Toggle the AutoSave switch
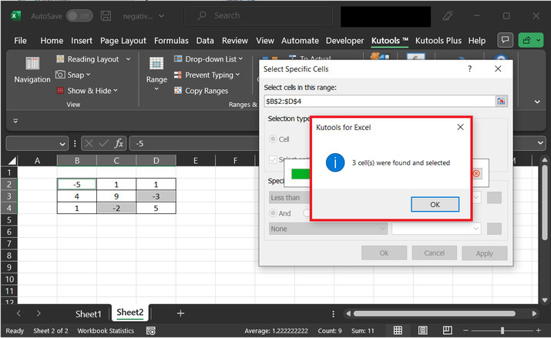 tap(79, 15)
